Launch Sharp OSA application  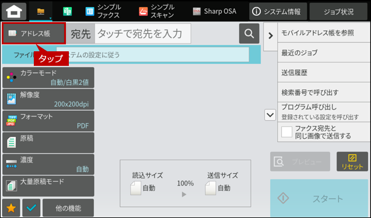[214, 11]
